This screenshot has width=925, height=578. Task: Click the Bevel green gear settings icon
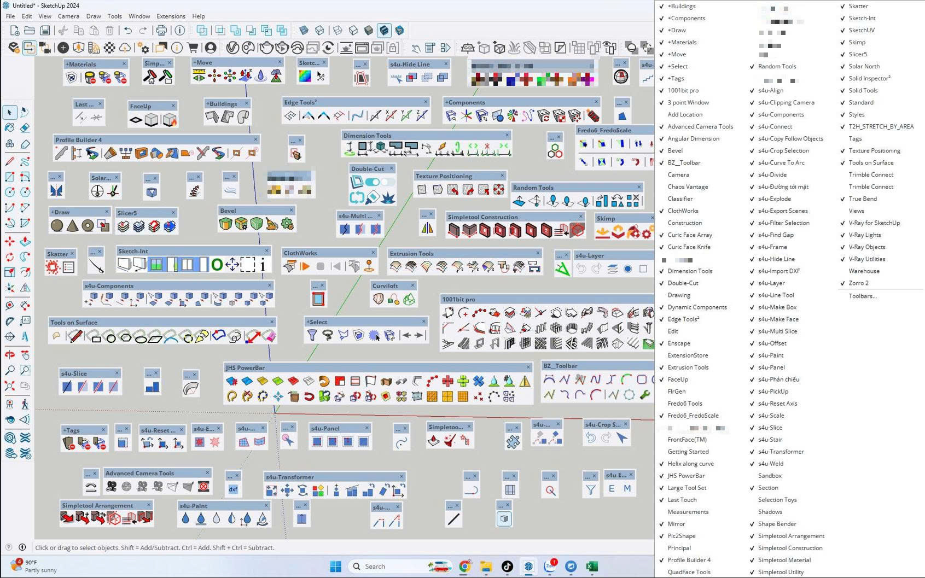(x=287, y=224)
